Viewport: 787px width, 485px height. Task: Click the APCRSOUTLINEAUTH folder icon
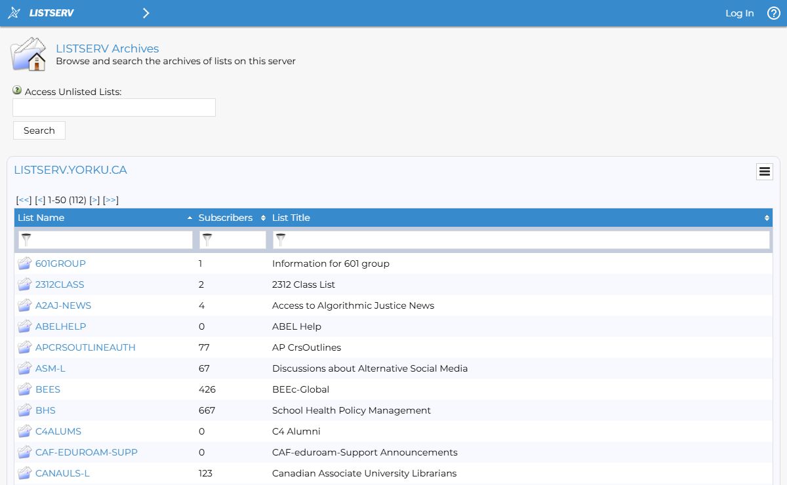pyautogui.click(x=25, y=347)
